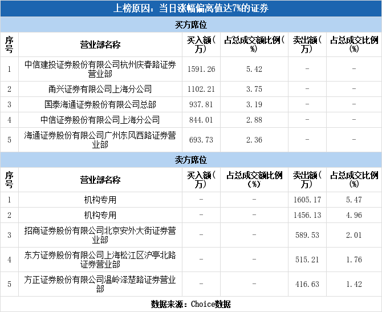Click buy amount 693.73
Screen dimensions: 382x312
201,140
